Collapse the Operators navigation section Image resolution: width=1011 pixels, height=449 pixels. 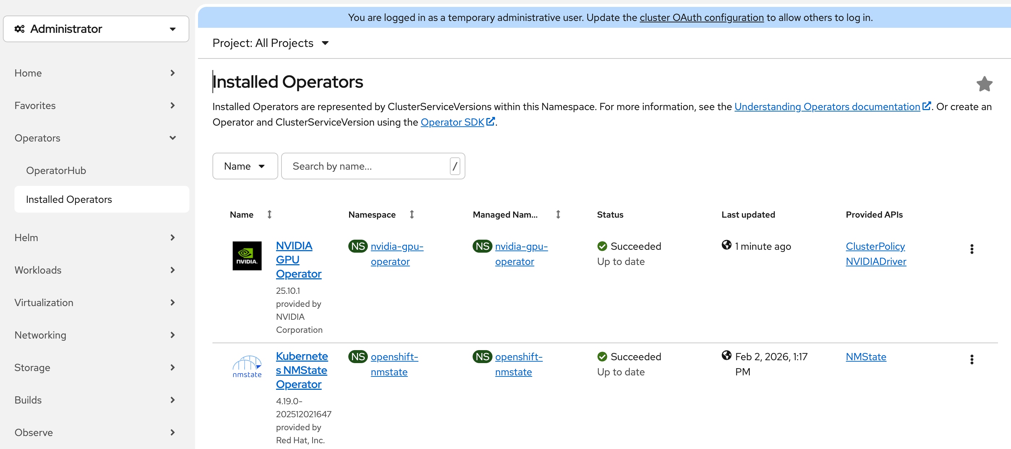tap(96, 139)
